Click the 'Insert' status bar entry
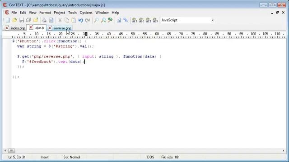This screenshot has height=162, width=289. tap(44, 157)
